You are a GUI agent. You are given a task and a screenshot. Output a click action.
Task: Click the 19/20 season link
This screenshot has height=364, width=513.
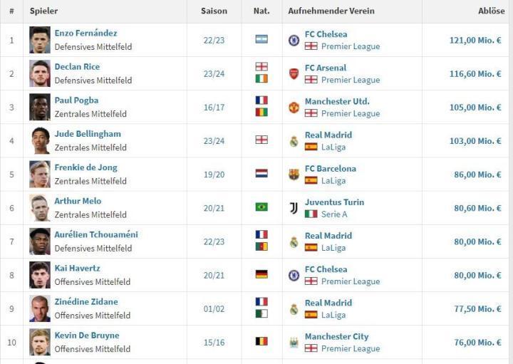click(214, 175)
